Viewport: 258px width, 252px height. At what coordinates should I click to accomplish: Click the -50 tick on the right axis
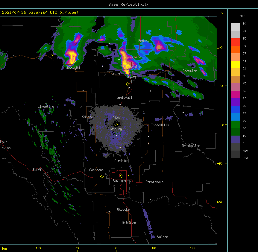[x=220, y=163]
